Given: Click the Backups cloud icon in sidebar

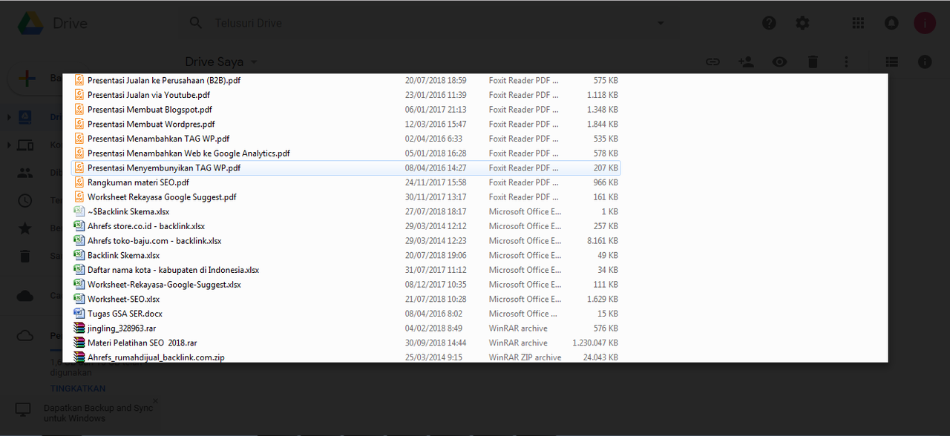Looking at the screenshot, I should pos(25,296).
